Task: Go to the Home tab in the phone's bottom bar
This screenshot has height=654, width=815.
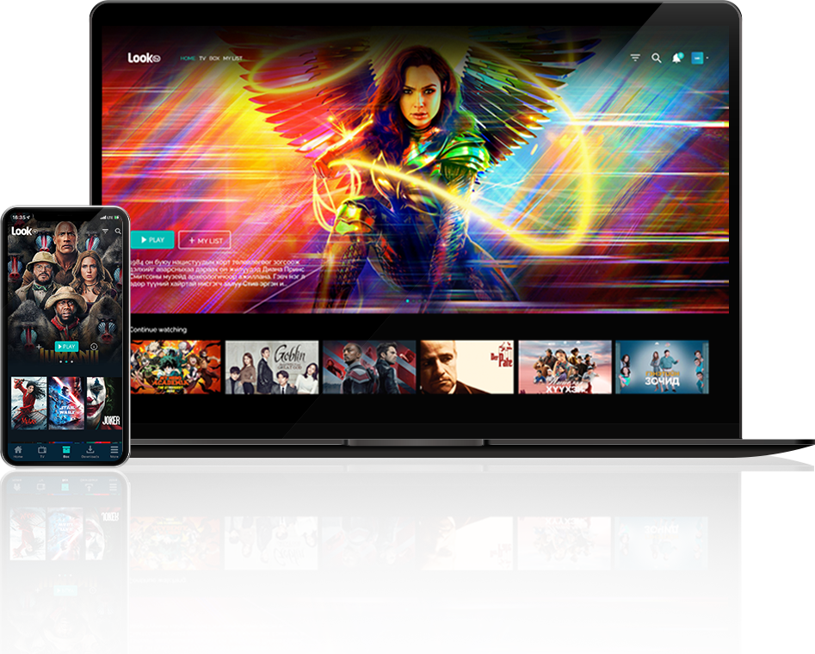Action: click(18, 452)
